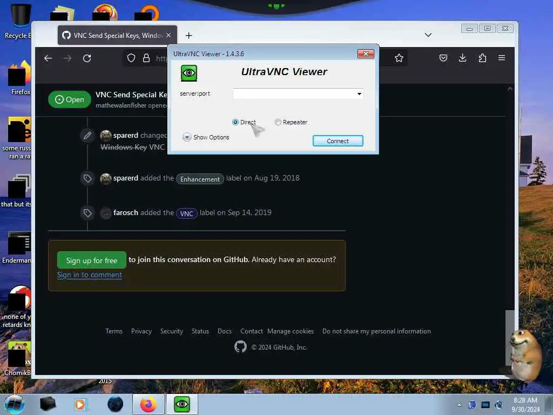553x415 pixels.
Task: Open the server:port dropdown arrow
Action: (359, 94)
